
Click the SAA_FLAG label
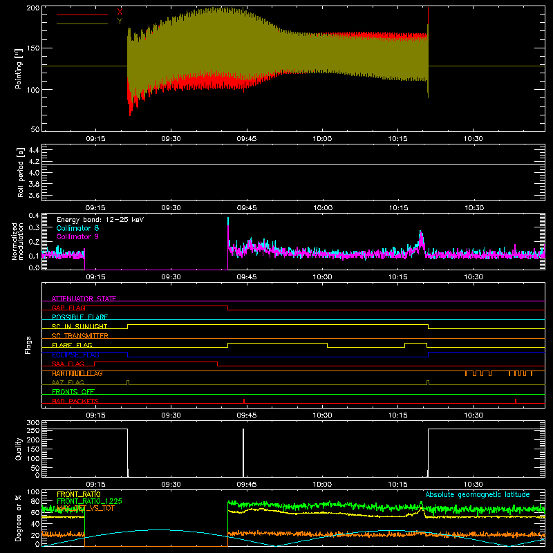(68, 364)
